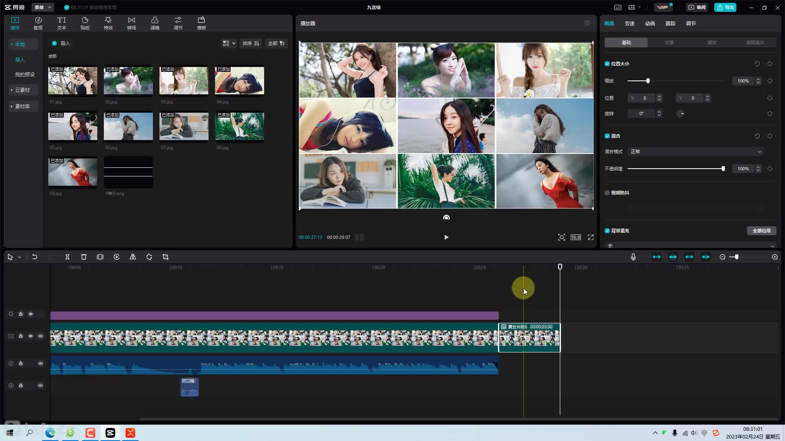The height and width of the screenshot is (441, 785).
Task: Toggle eye visibility on the purple effect track
Action: tap(31, 314)
